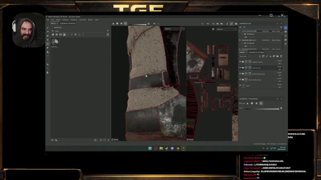This screenshot has width=321, height=180.
Task: Delete the selected layer trash icon
Action: pos(281,56)
